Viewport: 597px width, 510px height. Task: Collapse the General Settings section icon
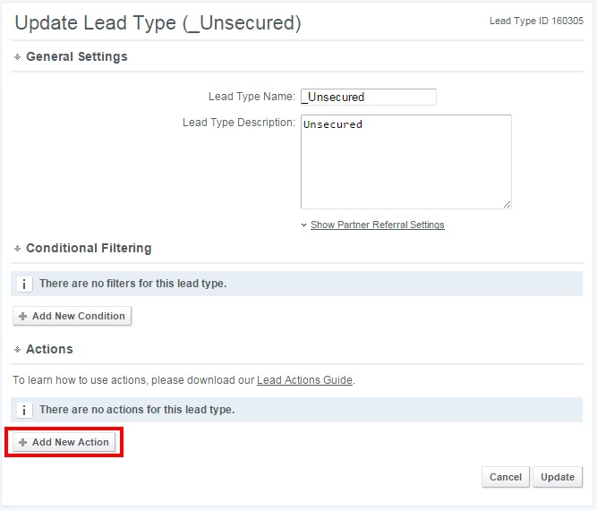coord(17,57)
